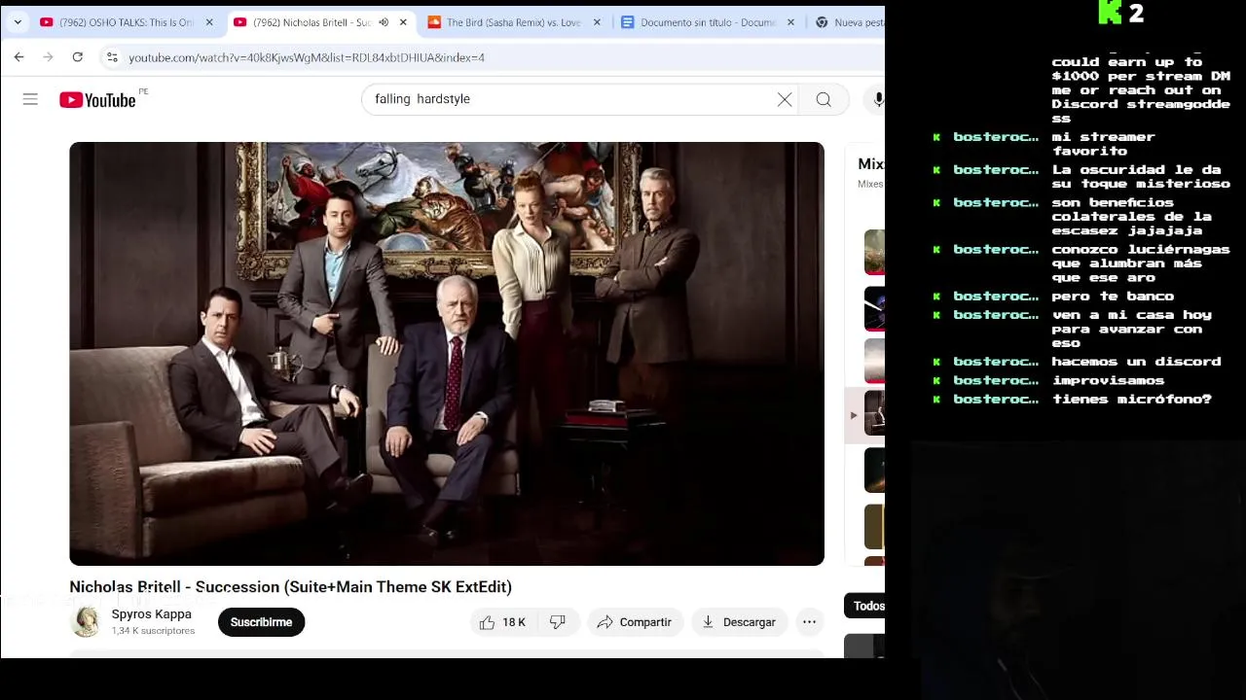
Task: Open more actions three-dot menu
Action: coord(809,622)
